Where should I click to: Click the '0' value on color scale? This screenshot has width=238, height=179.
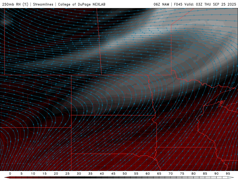(x=10, y=174)
